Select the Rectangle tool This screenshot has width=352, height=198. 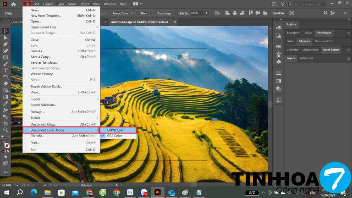pyautogui.click(x=5, y=58)
